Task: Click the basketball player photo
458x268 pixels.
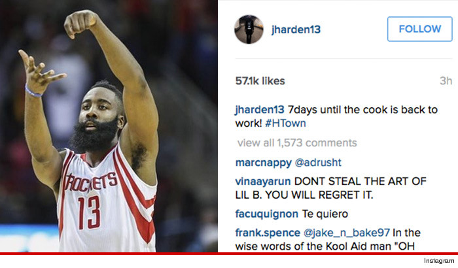Action: tap(109, 126)
